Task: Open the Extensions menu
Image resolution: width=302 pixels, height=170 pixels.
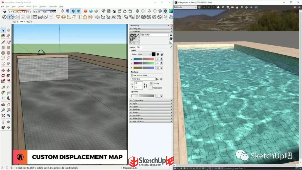Action: pos(53,6)
